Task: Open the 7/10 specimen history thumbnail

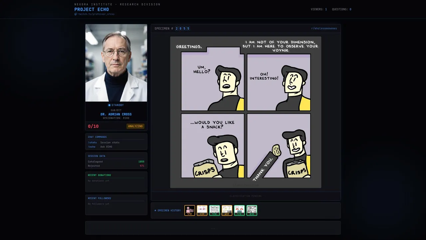Action: [239, 210]
